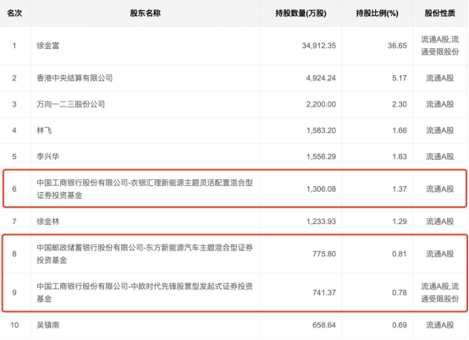The height and width of the screenshot is (340, 469).
Task: Select shareholder name 林飞
Action: point(44,130)
